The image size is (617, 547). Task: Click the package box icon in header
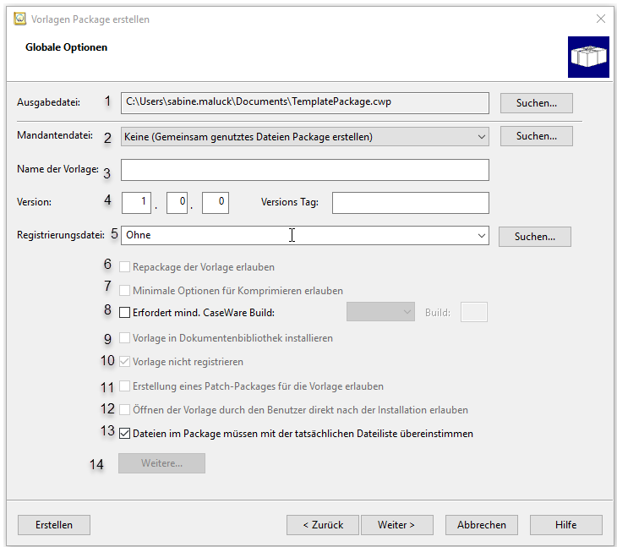click(588, 57)
